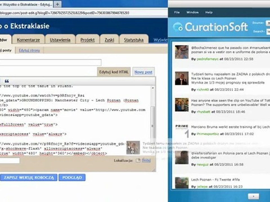Open the Edytuj strony sub-tab
This screenshot has width=270, height=202.
tap(29, 50)
